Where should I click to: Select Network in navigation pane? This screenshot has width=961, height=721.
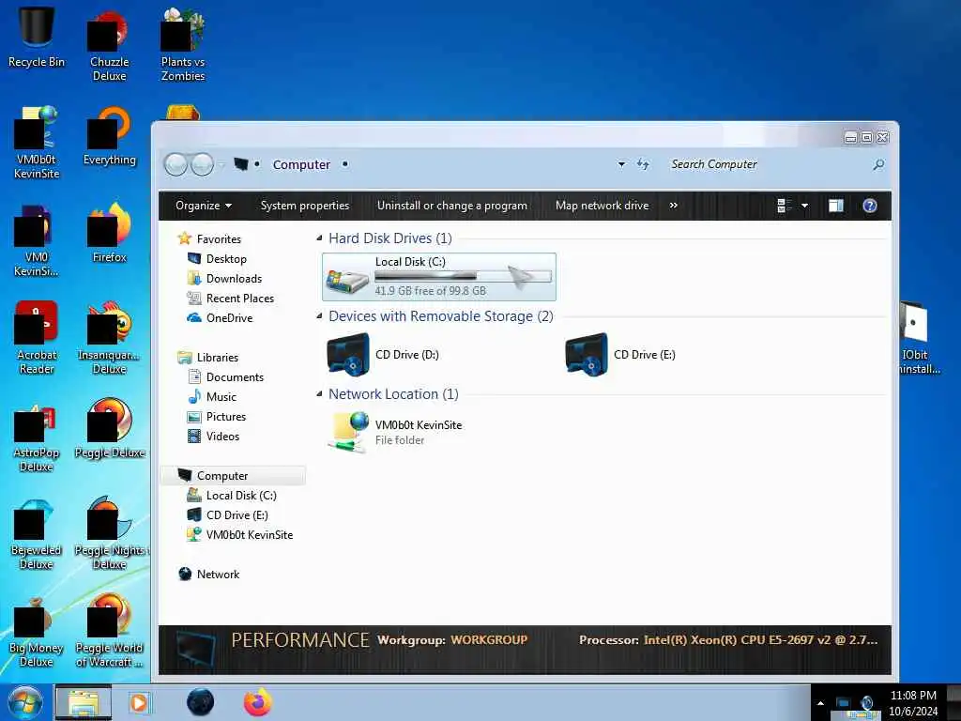pos(209,574)
